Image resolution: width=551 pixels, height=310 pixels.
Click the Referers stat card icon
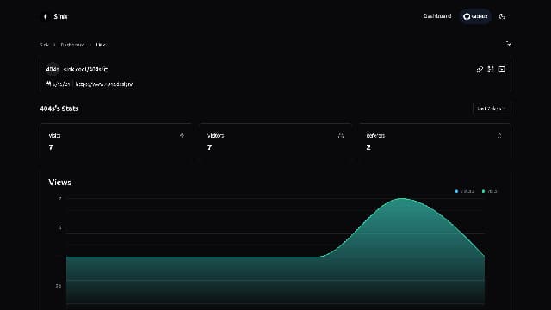point(499,135)
